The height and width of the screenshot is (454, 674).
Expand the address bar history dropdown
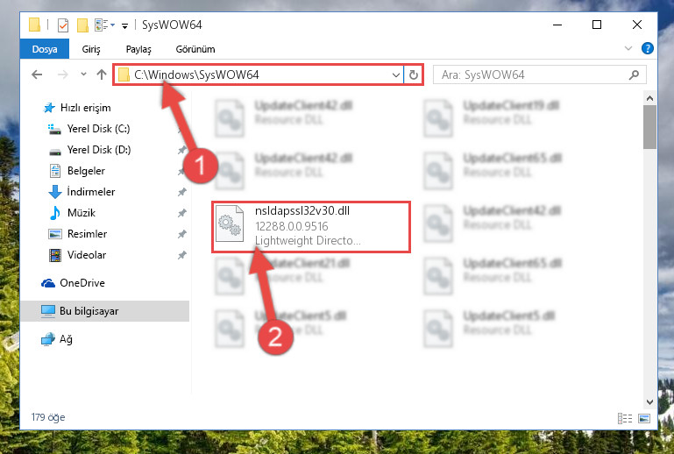(x=396, y=75)
